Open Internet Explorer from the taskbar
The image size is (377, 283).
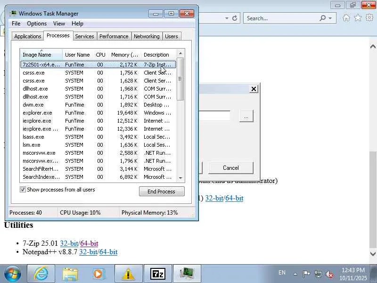(x=41, y=274)
